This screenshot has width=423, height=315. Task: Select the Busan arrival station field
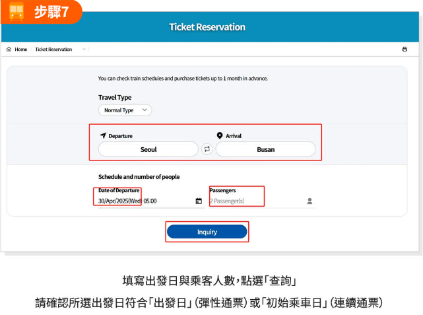coord(265,149)
